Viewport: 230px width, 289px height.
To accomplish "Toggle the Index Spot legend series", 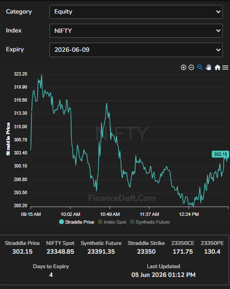I will tap(112, 222).
